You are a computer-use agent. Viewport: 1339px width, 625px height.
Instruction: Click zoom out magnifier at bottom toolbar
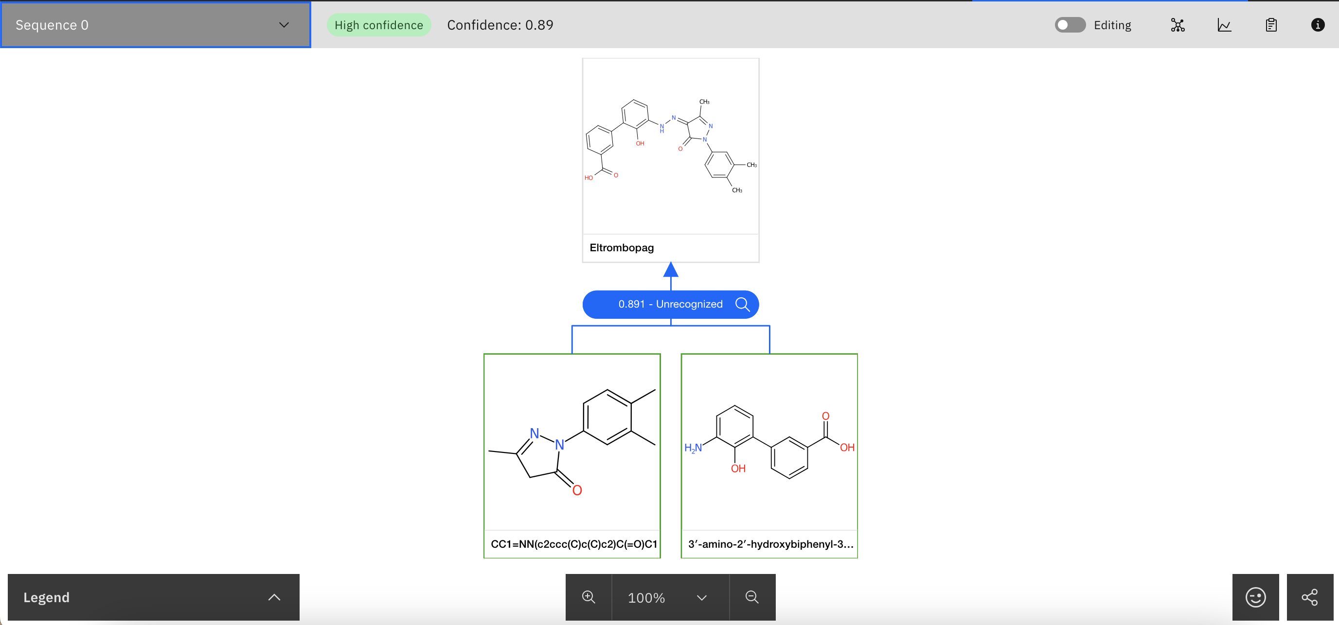click(x=751, y=597)
